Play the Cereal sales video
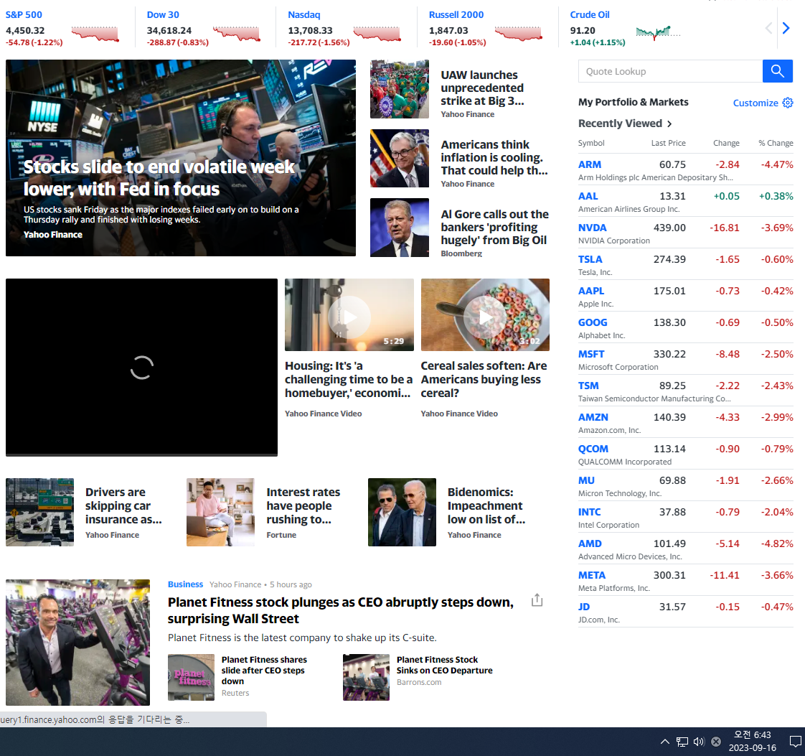Viewport: 805px width, 756px height. pos(485,317)
